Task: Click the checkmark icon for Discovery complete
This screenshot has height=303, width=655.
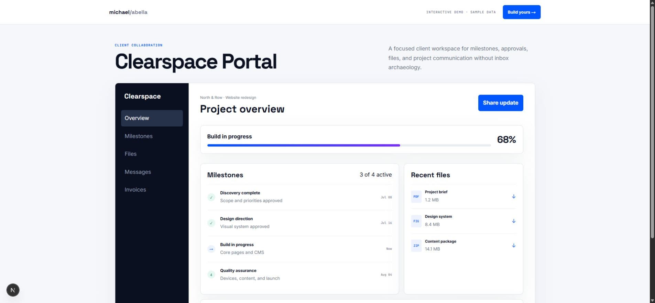Action: 211,197
